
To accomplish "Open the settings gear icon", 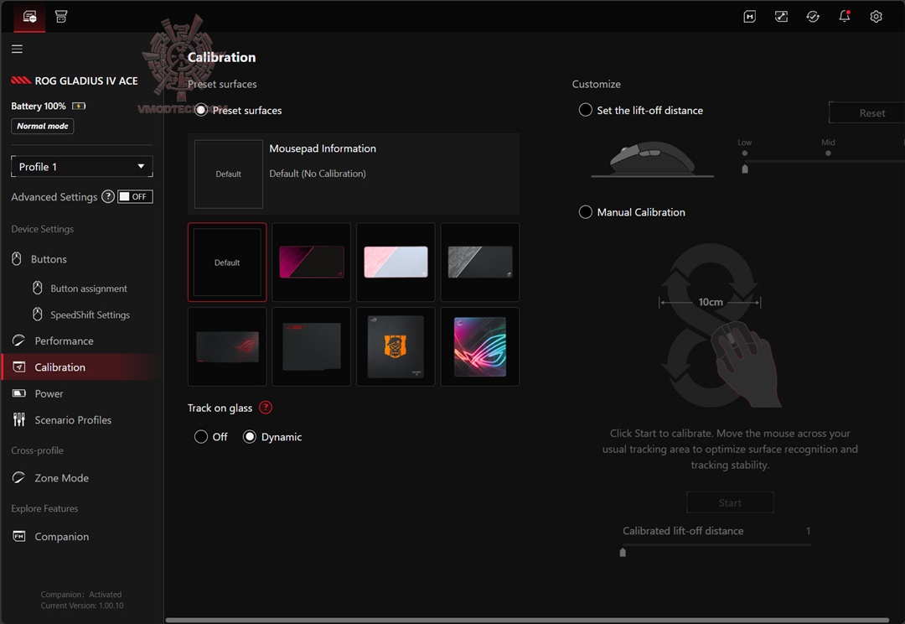I will 877,17.
